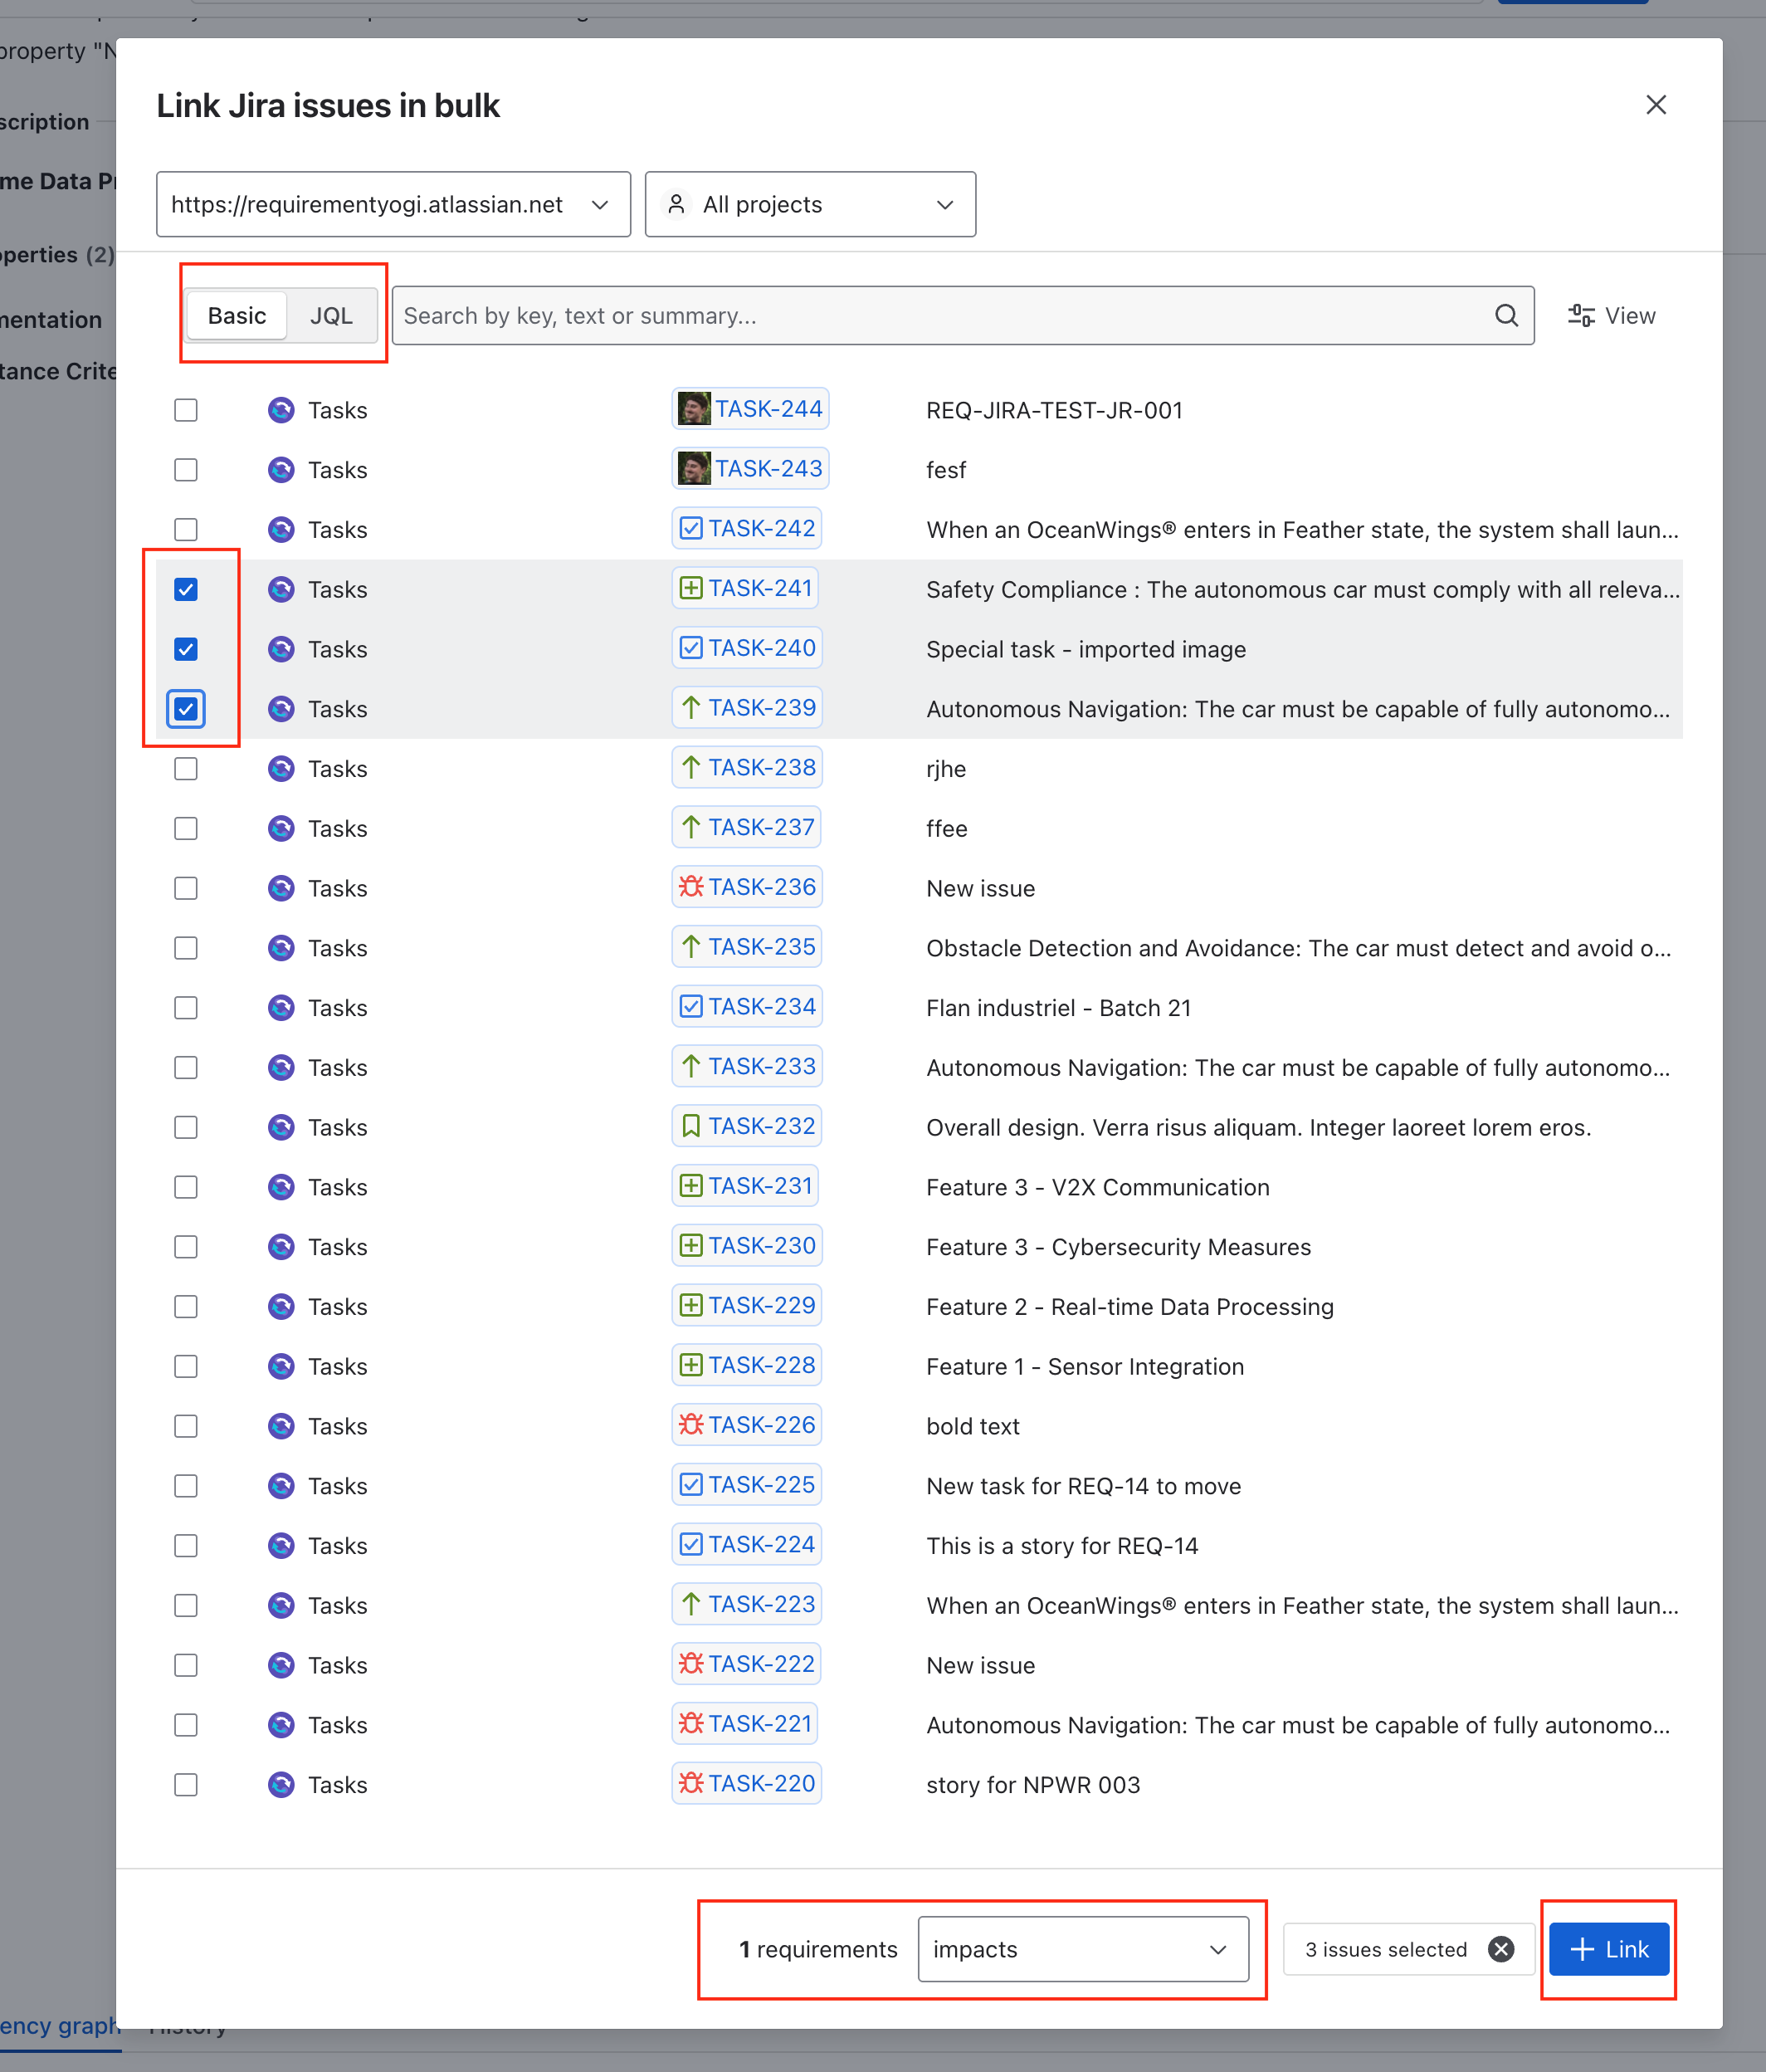Click the task checkmark icon of TASK-240
This screenshot has height=2072, width=1766.
point(690,648)
